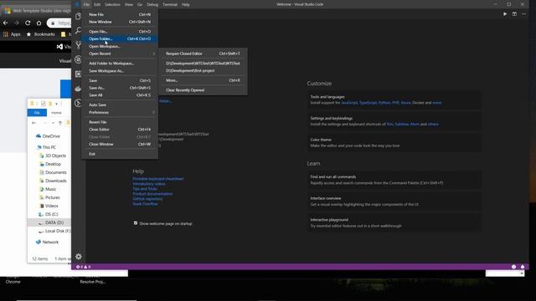Select OneDrive in File Explorer tree
Screen dimensions: 536x301
(x=48, y=136)
